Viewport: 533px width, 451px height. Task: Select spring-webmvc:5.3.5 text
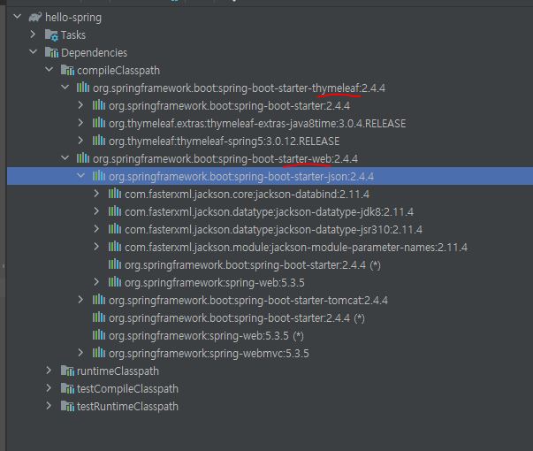point(209,354)
